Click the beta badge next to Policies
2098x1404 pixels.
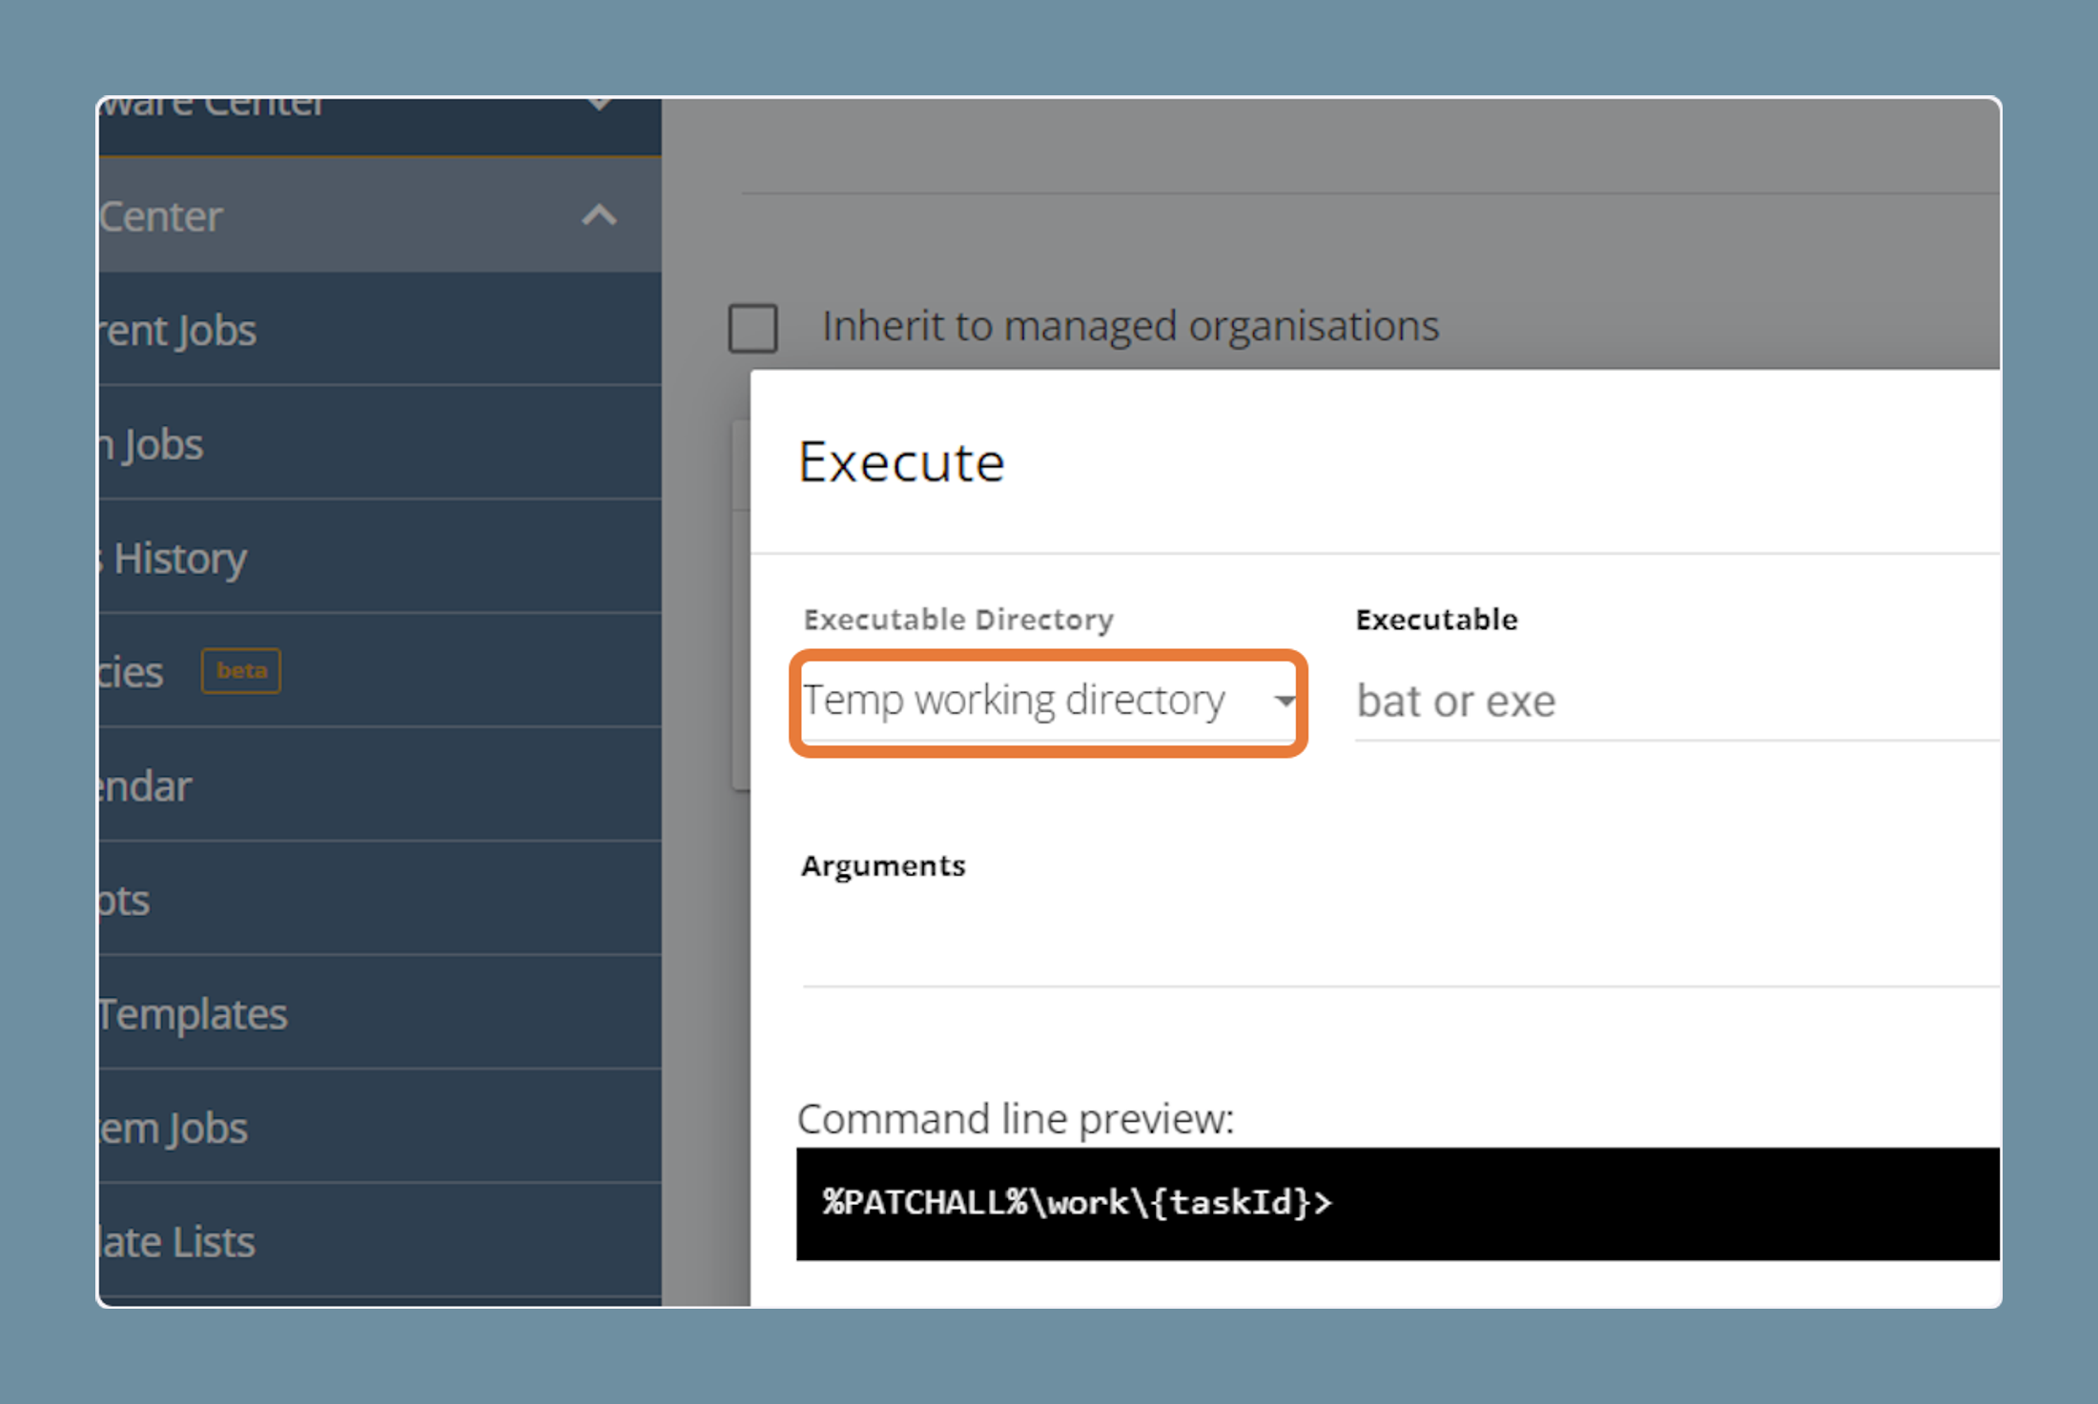(x=241, y=671)
